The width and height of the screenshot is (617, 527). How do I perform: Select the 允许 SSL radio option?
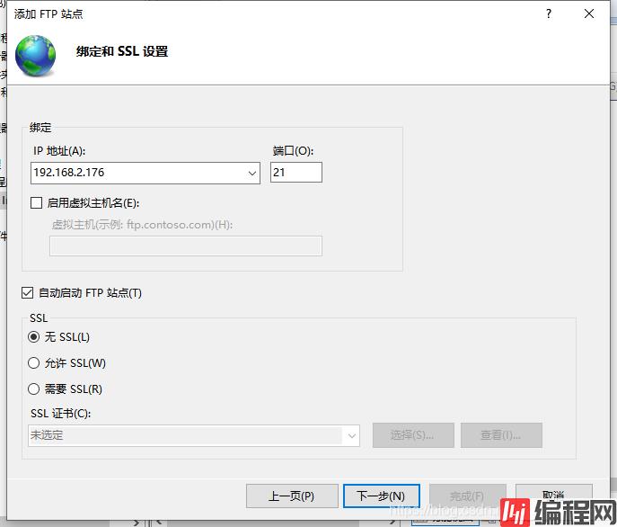click(x=34, y=363)
